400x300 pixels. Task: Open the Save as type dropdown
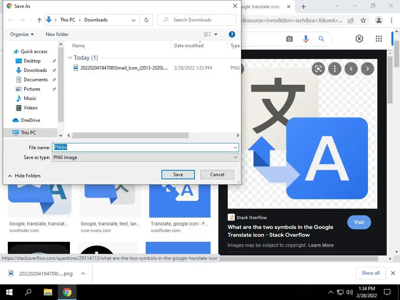coord(145,157)
